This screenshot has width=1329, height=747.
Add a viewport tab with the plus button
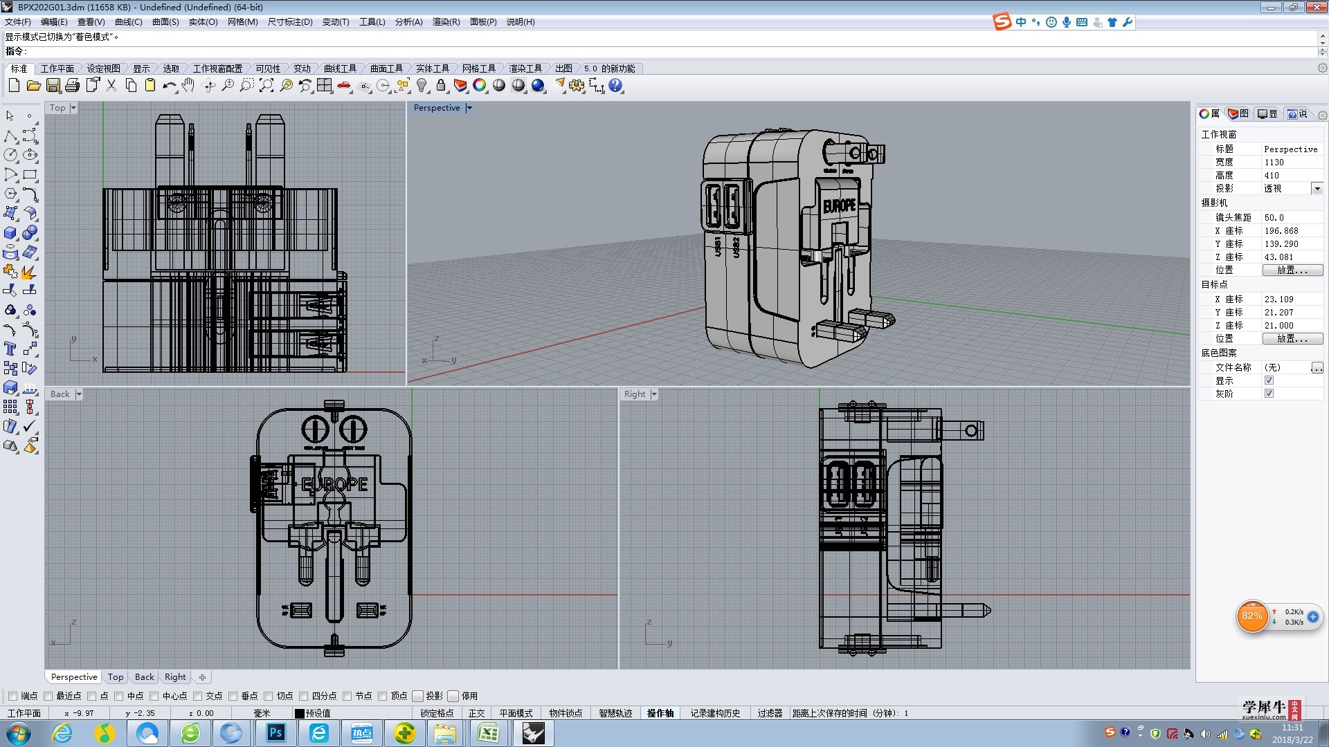[202, 677]
